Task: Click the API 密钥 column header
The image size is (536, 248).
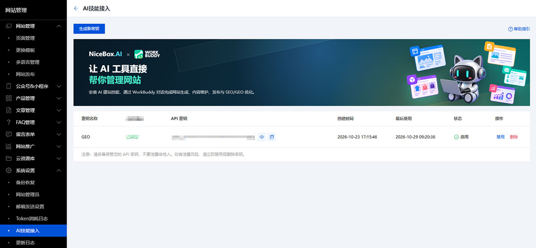Action: pyautogui.click(x=179, y=119)
